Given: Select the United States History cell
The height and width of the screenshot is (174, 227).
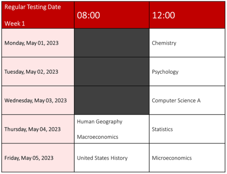Looking at the screenshot, I should tap(112, 158).
